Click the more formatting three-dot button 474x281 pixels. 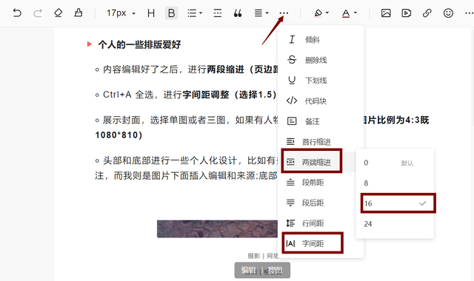click(284, 13)
